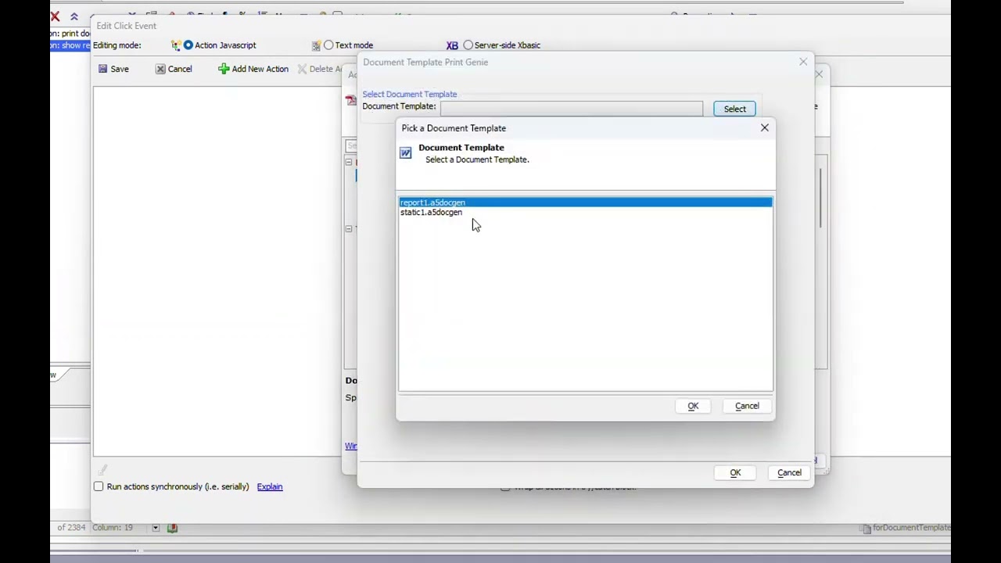Choose Action Javascript editing mode
This screenshot has height=563, width=1001.
(x=188, y=45)
